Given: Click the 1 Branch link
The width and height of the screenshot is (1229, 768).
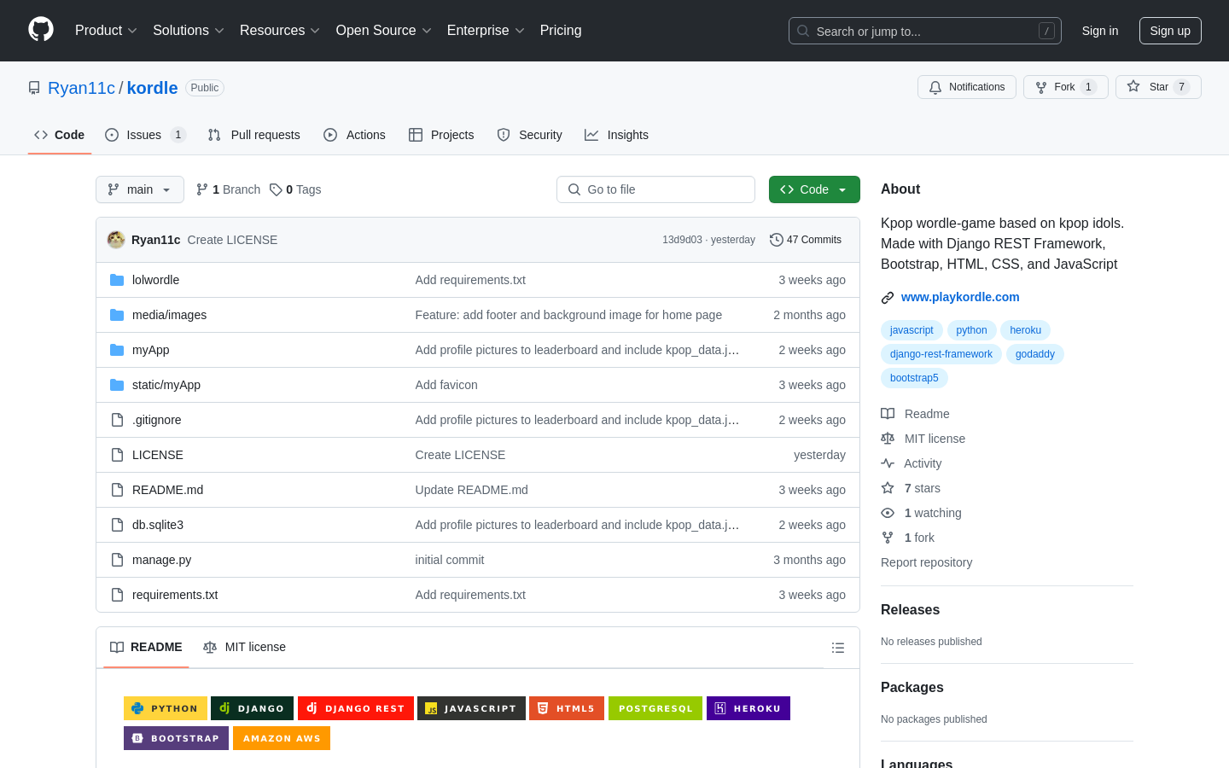Looking at the screenshot, I should pos(228,189).
